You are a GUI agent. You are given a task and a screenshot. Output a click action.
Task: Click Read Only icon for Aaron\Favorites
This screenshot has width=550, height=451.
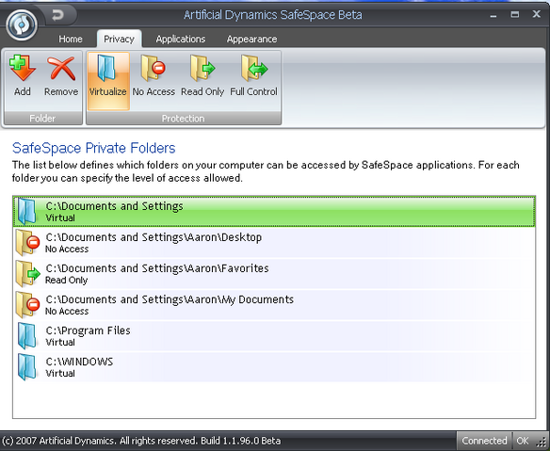pyautogui.click(x=27, y=274)
